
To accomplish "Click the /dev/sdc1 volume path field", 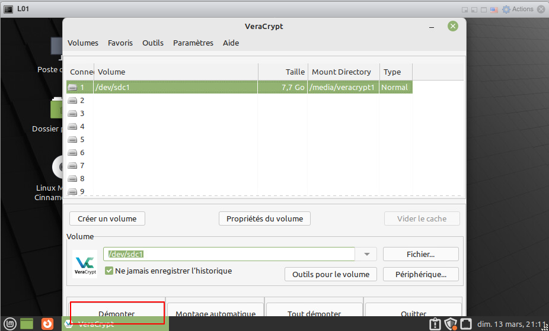I will pyautogui.click(x=228, y=254).
